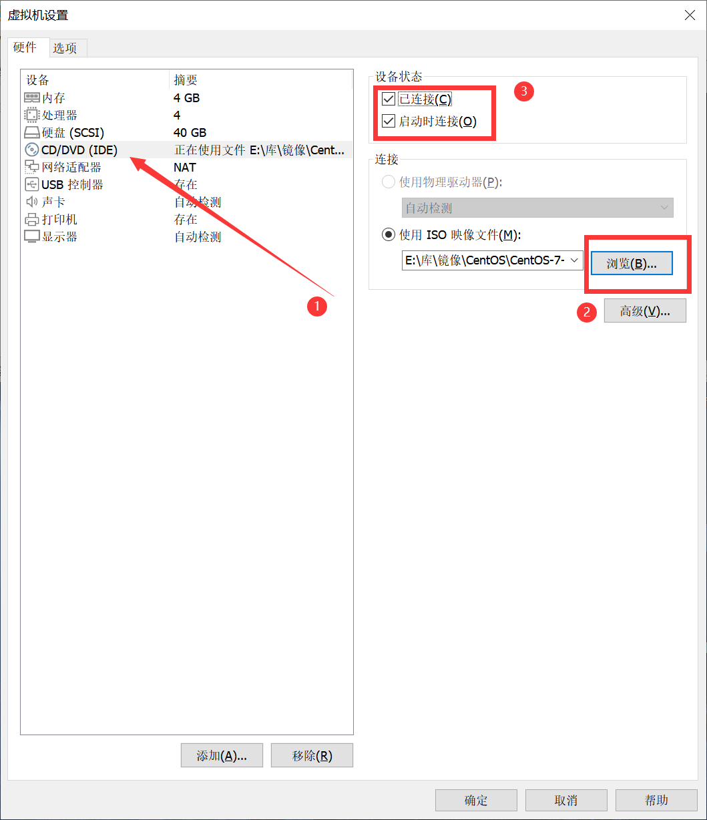Select the memory (内存) device icon

(32, 97)
